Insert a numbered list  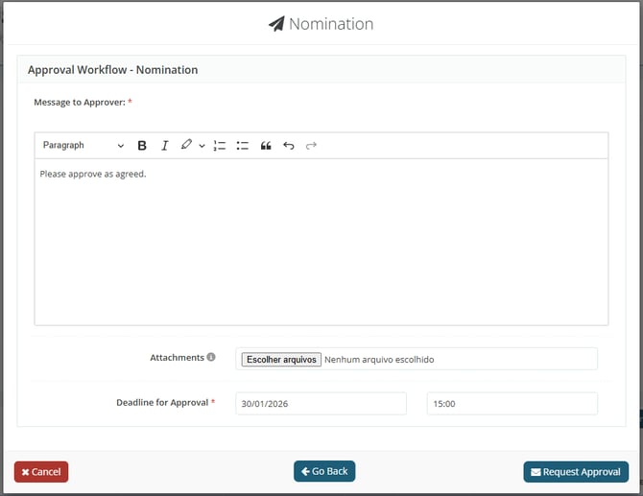[x=220, y=146]
